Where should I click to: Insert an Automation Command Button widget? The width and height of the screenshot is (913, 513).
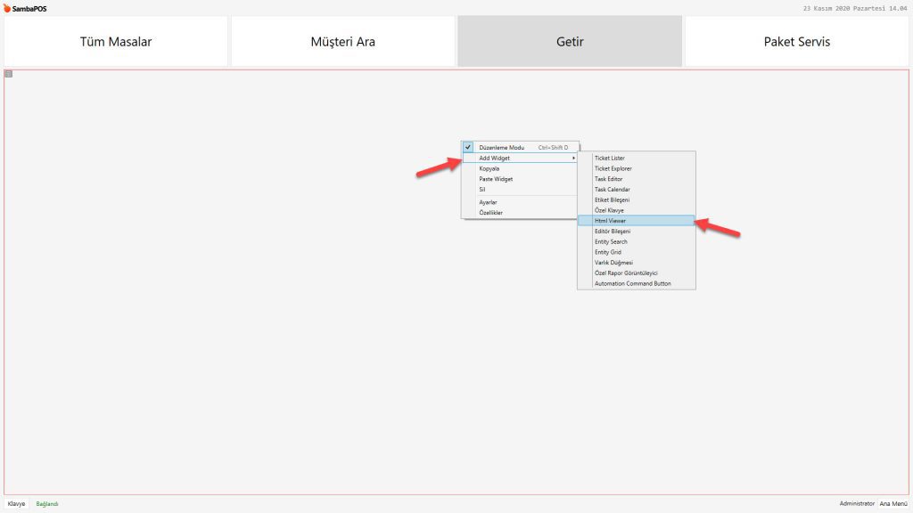[632, 283]
